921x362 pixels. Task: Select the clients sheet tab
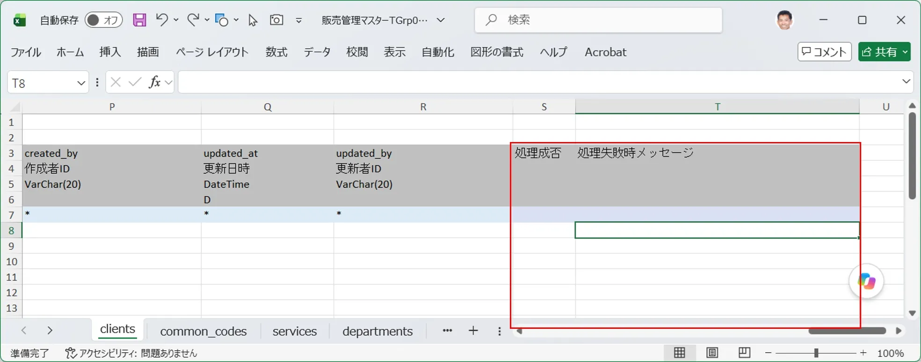click(117, 329)
